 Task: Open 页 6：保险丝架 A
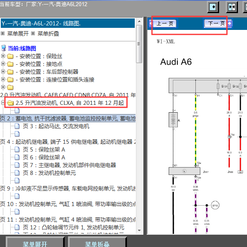tap(44, 157)
